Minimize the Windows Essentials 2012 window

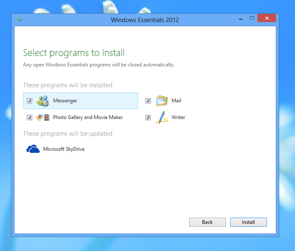[241, 19]
